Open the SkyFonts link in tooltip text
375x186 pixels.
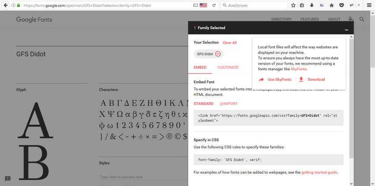pyautogui.click(x=299, y=69)
